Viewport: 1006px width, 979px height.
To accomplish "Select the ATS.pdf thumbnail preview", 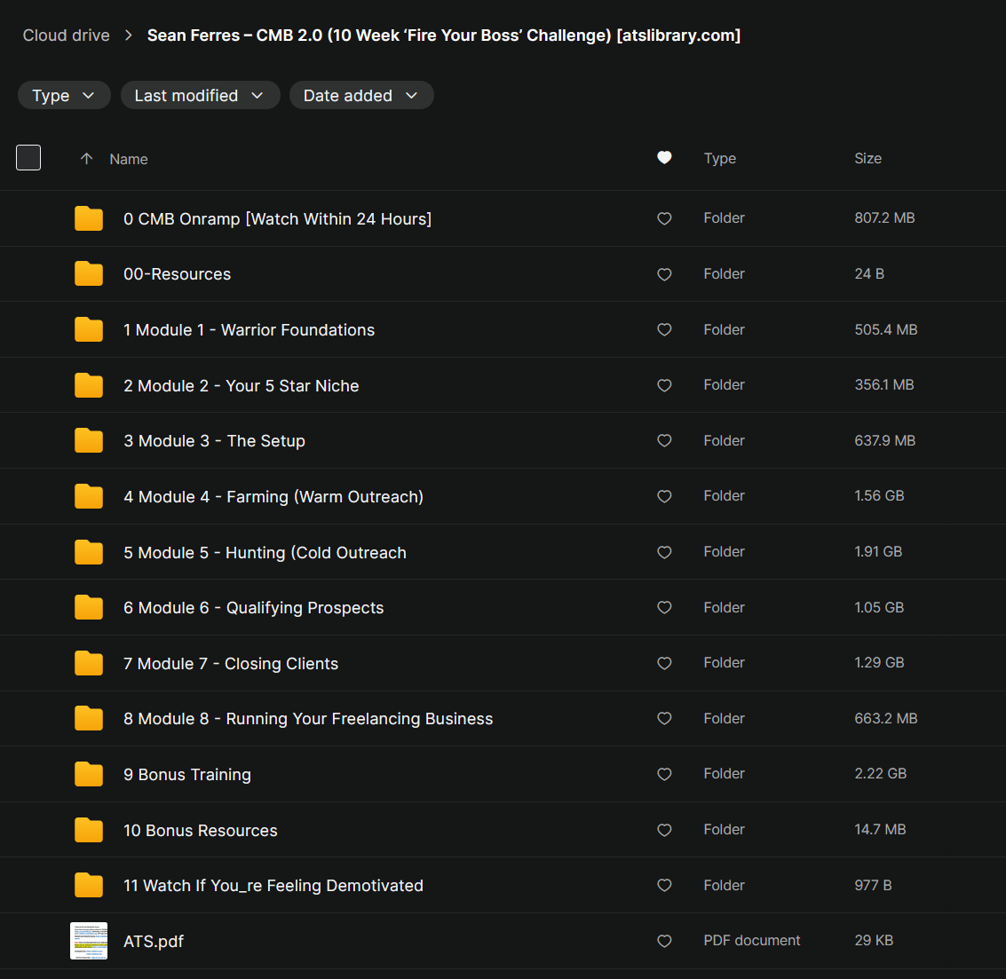I will (89, 941).
